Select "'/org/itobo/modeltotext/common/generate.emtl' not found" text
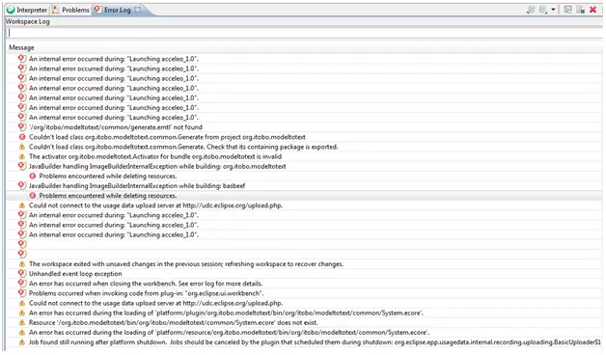606x355 pixels. pyautogui.click(x=116, y=127)
